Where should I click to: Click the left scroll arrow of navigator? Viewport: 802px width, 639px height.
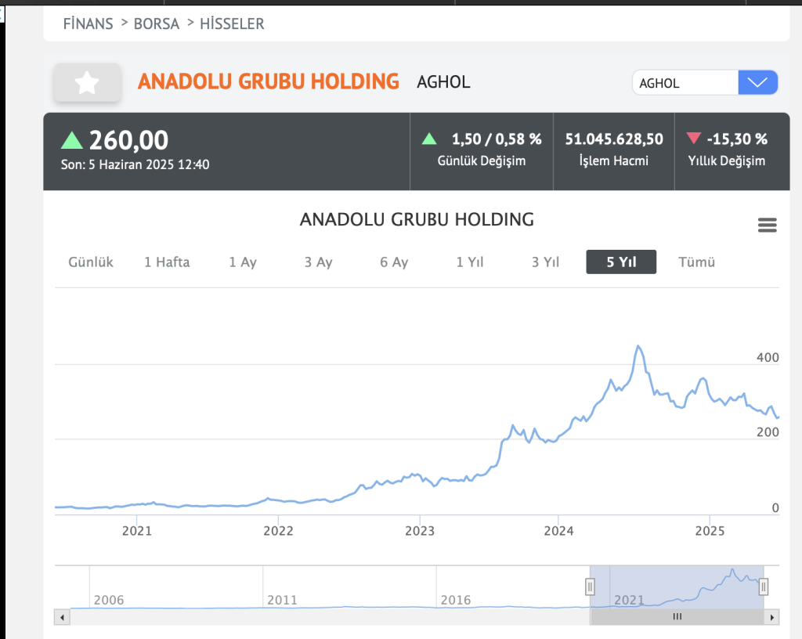point(60,617)
